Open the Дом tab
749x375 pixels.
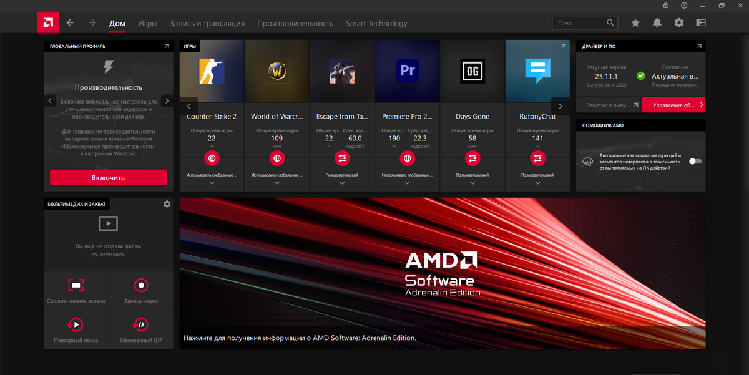[117, 23]
